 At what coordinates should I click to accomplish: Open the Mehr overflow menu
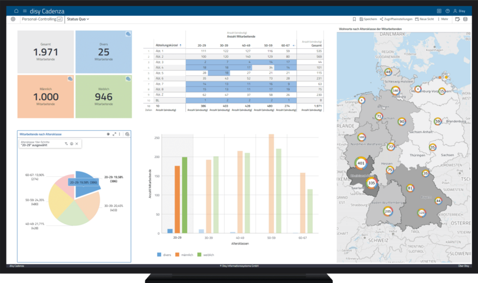coord(443,19)
